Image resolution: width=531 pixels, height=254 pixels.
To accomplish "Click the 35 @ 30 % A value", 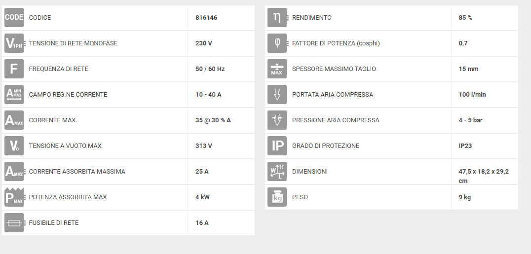I will 213,120.
